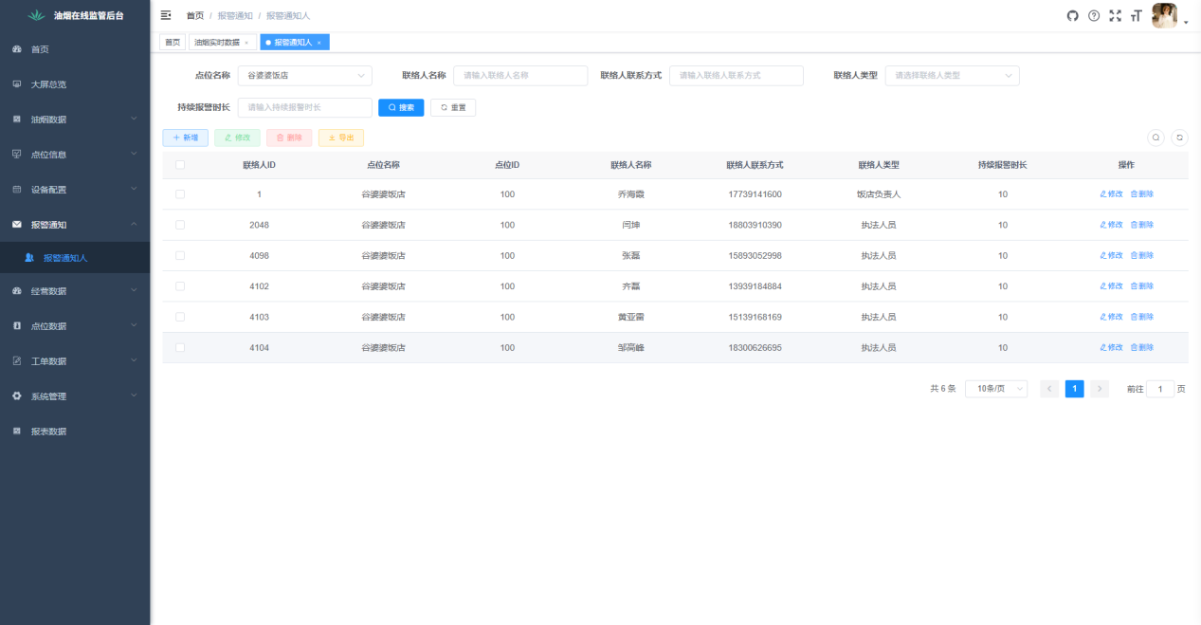Check the row checkbox for 黄亚雷
Screen dimensions: 1201x625
pos(180,317)
